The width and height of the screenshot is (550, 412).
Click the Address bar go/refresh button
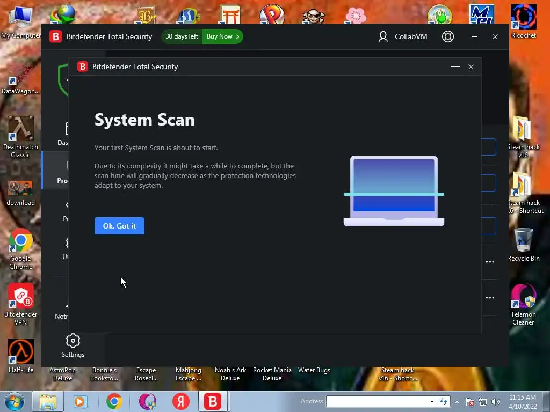tap(444, 401)
